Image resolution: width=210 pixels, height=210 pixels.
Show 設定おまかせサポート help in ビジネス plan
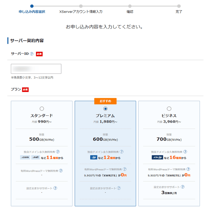click(183, 187)
